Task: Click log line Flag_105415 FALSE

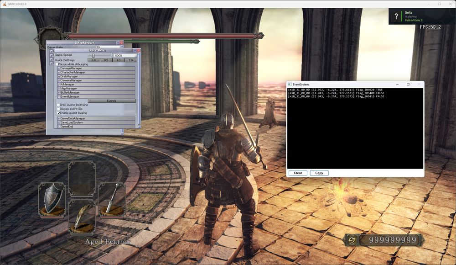Action: 336,96
